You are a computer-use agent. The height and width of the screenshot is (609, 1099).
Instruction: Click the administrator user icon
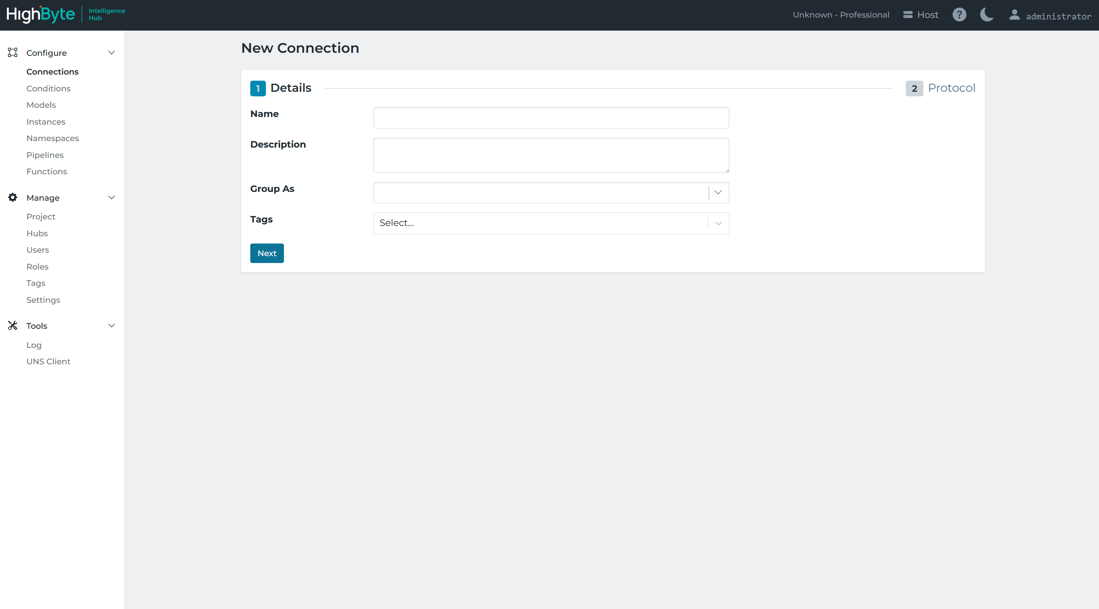coord(1014,15)
